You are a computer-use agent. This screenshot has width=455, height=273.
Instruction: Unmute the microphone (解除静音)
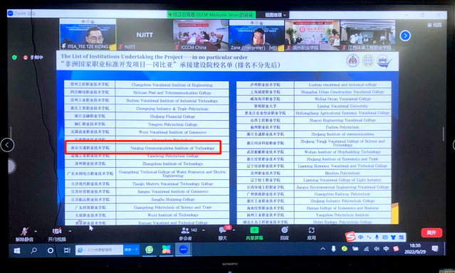(x=24, y=234)
